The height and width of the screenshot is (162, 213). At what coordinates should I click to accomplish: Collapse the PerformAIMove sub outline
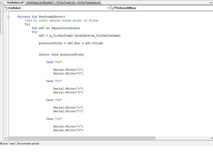9,17
